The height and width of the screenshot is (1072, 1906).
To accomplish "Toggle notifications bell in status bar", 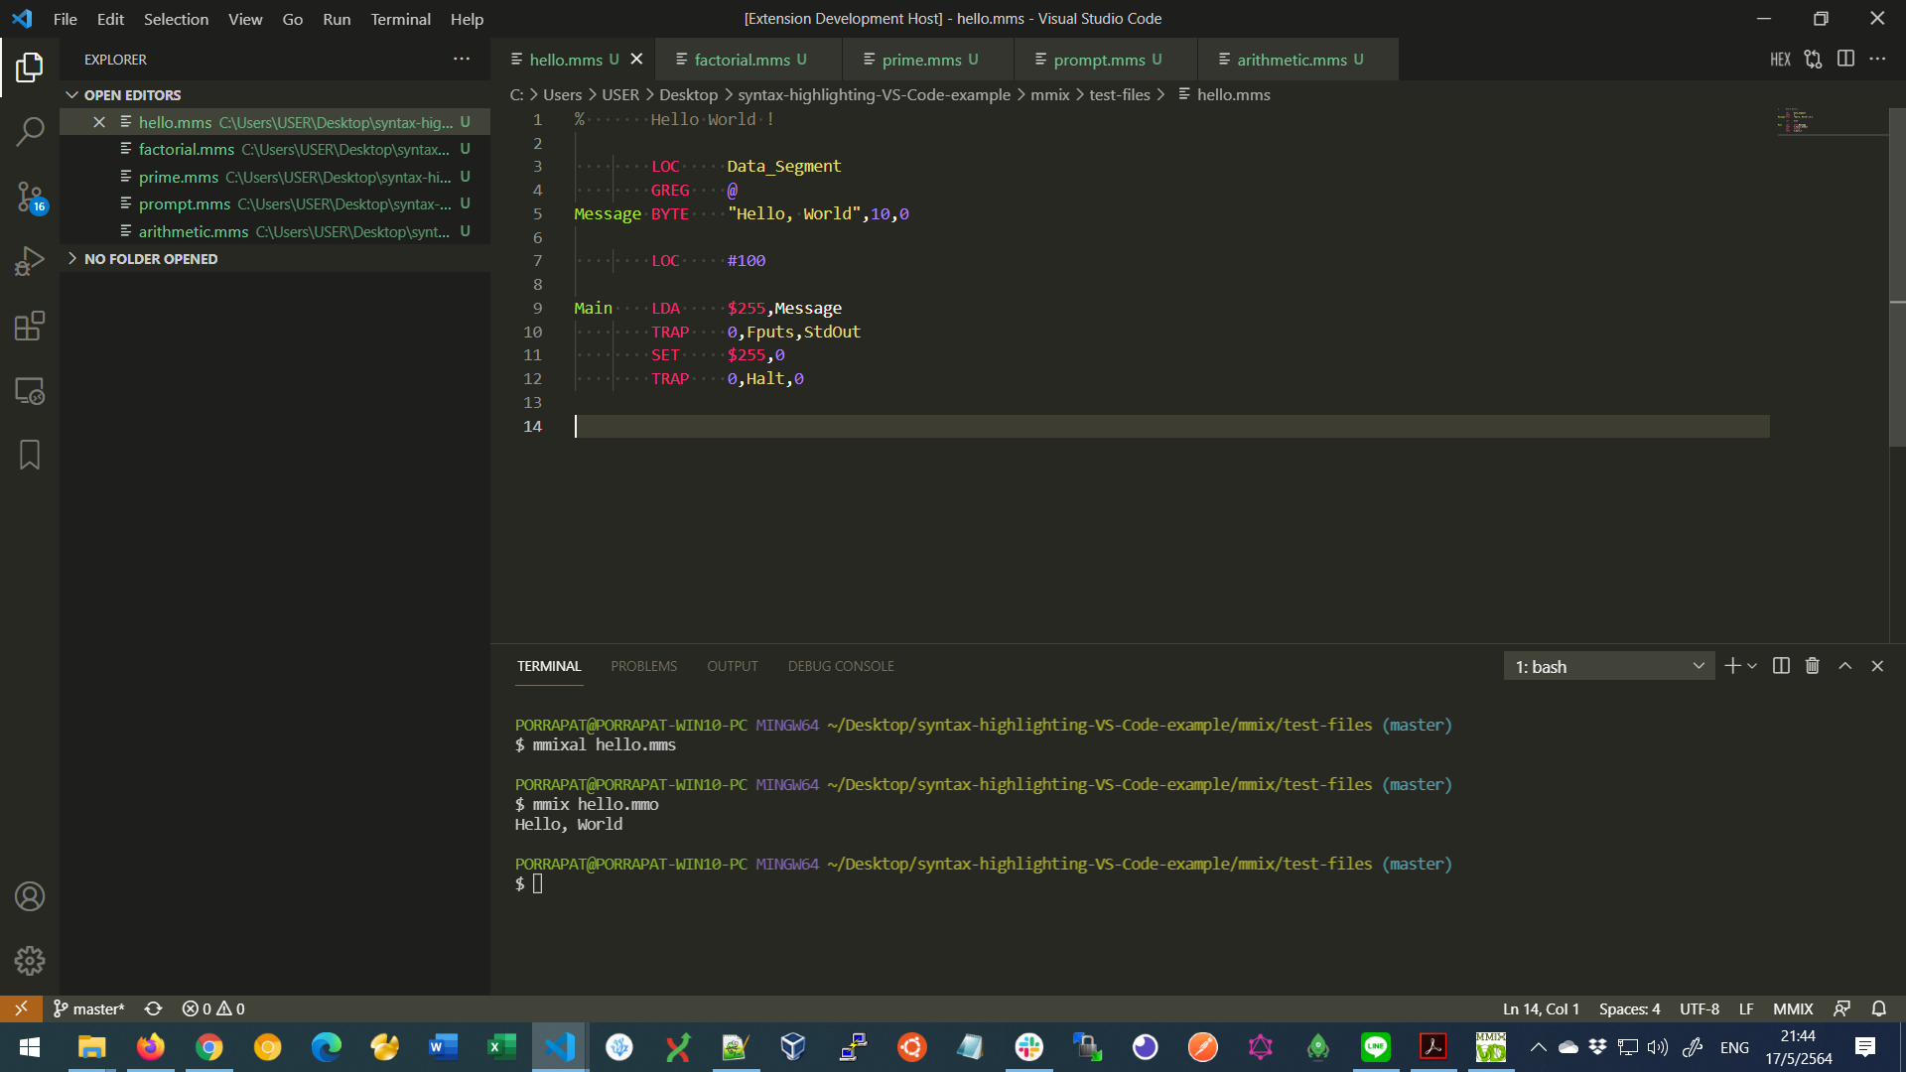I will (x=1878, y=1008).
